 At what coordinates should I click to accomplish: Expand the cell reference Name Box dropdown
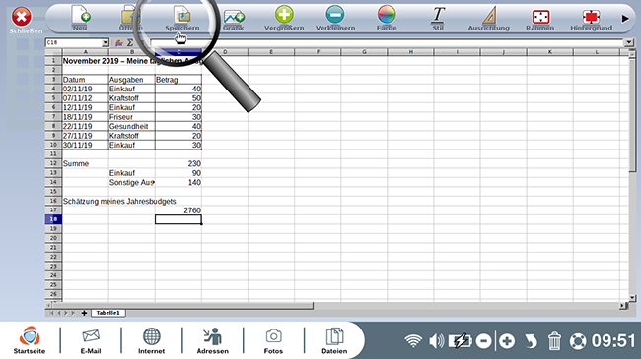(106, 43)
